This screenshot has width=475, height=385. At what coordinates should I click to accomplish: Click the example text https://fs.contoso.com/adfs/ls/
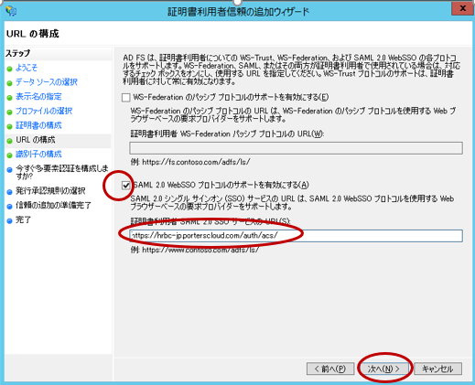tap(196, 162)
